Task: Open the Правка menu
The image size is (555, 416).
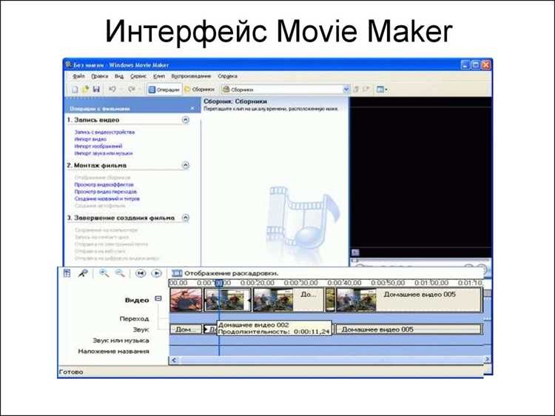Action: tap(99, 76)
